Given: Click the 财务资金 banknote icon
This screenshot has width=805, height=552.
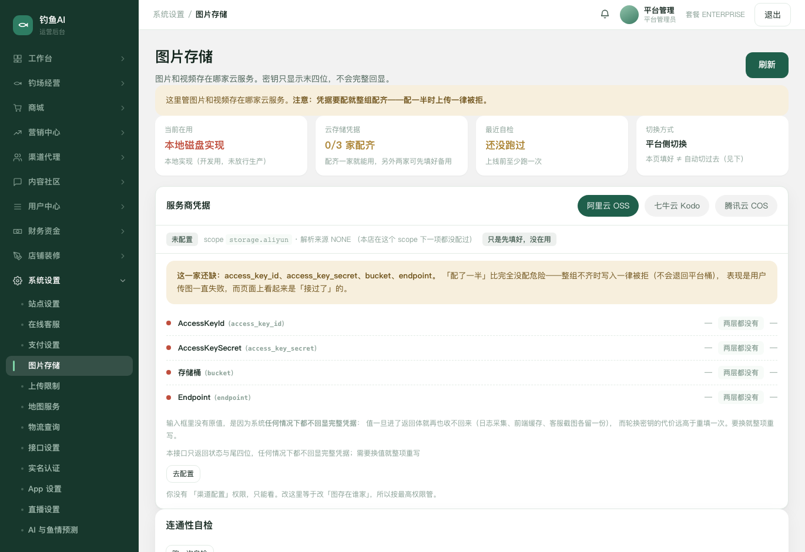Looking at the screenshot, I should [x=18, y=231].
